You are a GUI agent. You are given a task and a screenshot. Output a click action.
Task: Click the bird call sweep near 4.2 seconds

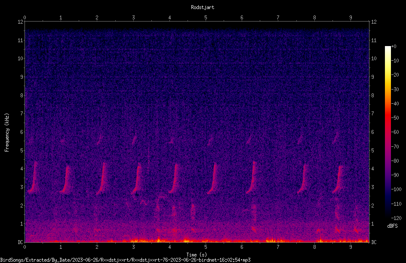[x=174, y=179]
